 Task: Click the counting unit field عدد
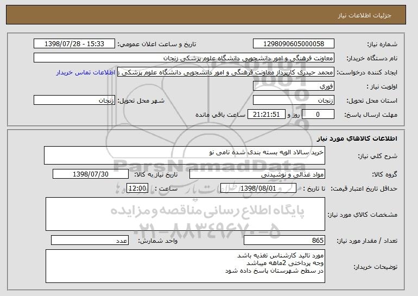pos(90,240)
